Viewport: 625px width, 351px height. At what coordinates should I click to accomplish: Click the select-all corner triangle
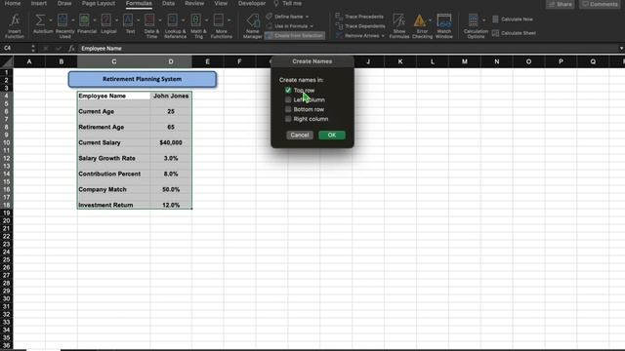click(7, 61)
